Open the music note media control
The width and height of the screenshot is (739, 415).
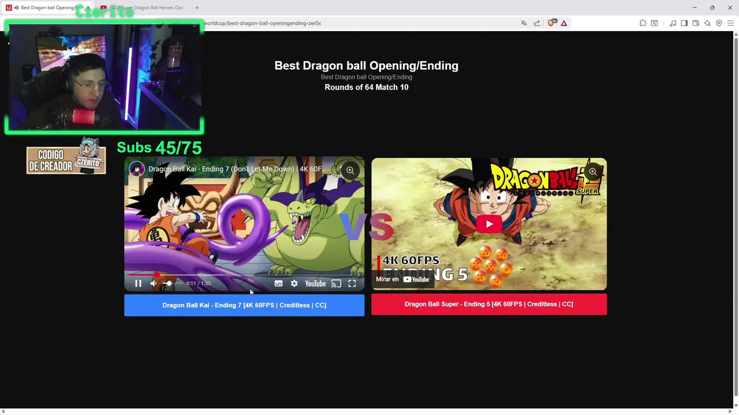pos(673,23)
